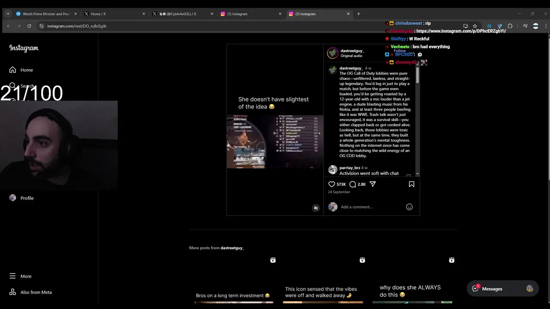Switch to the @Cyb4rAnG3L X tab
The width and height of the screenshot is (550, 309).
coord(183,14)
